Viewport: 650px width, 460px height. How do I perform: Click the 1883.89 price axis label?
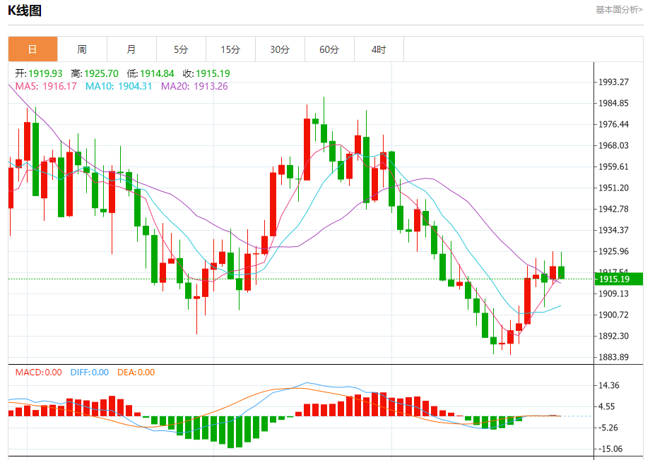(x=613, y=357)
